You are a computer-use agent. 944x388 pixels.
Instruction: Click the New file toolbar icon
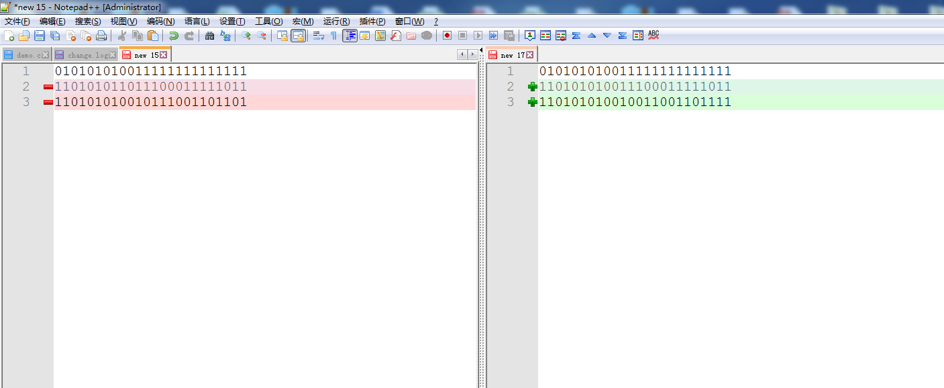click(9, 36)
